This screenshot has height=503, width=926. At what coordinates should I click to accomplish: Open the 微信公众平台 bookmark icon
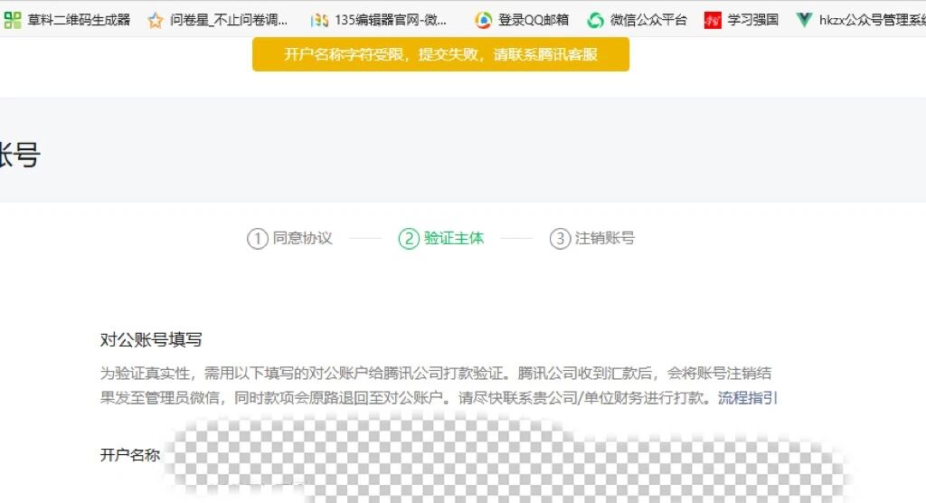click(595, 20)
